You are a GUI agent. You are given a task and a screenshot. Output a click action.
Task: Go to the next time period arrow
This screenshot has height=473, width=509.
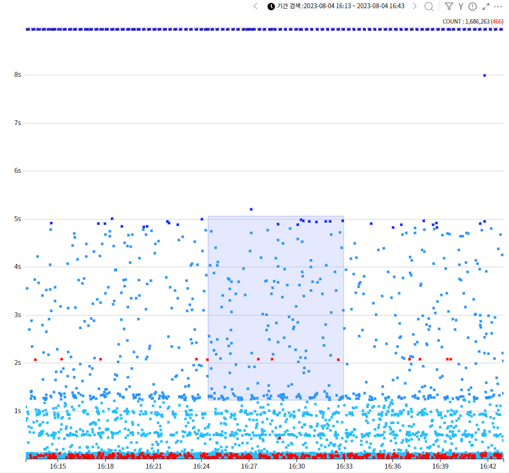pyautogui.click(x=414, y=6)
